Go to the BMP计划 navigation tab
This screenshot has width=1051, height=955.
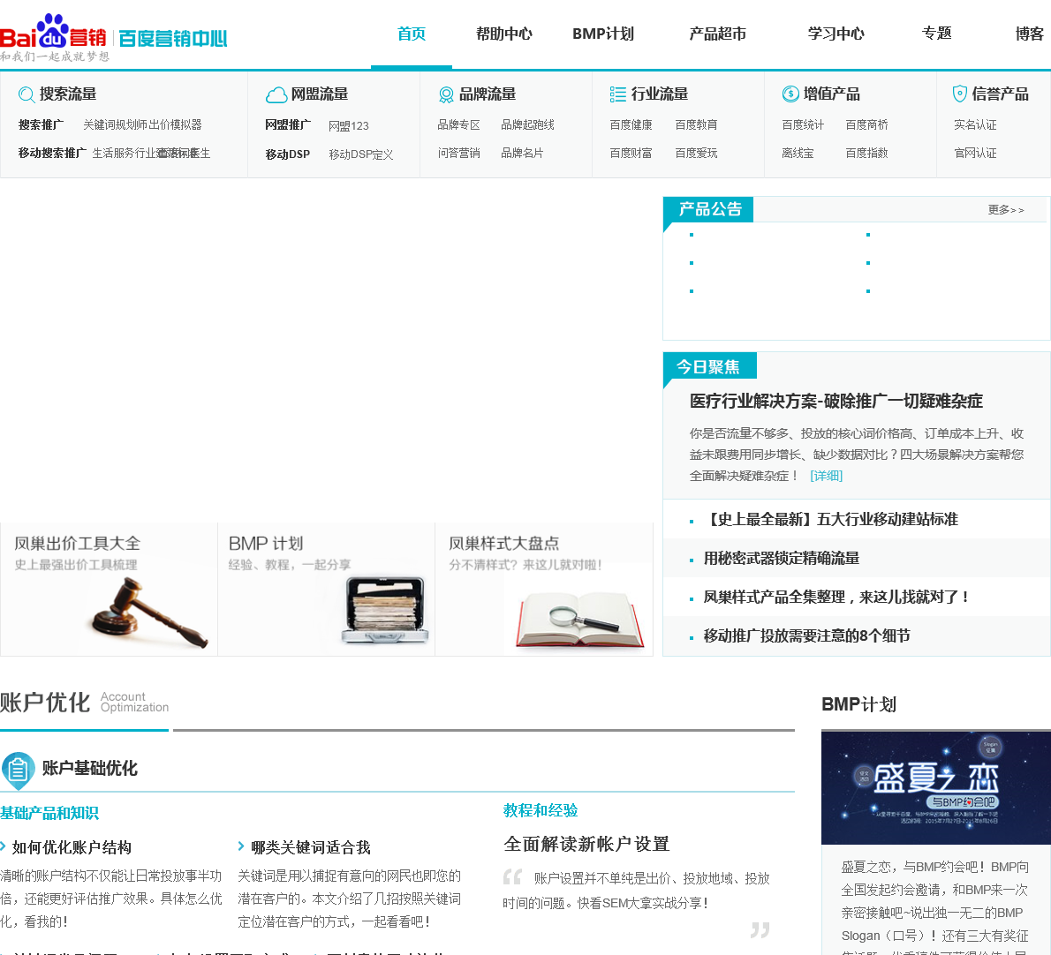click(602, 34)
